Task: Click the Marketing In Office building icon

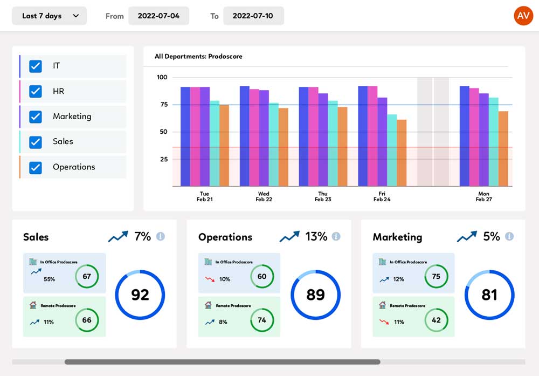Action: tap(383, 262)
